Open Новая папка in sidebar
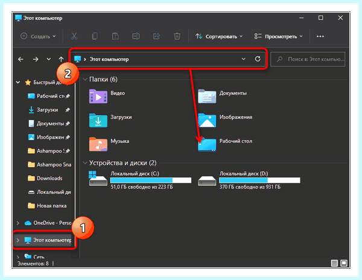The width and height of the screenshot is (362, 280). pyautogui.click(x=47, y=206)
